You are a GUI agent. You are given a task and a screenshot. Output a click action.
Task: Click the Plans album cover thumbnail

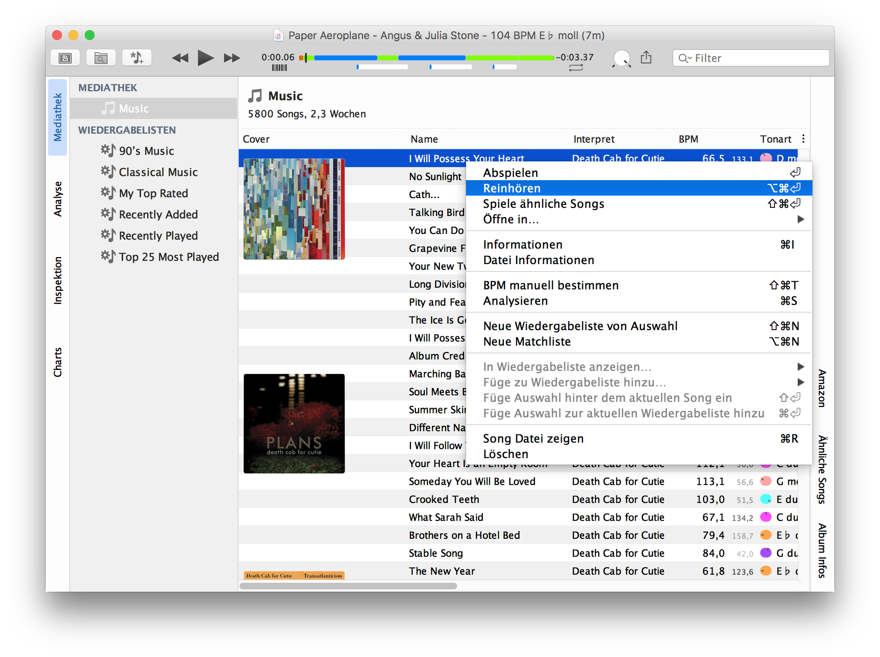coord(294,423)
